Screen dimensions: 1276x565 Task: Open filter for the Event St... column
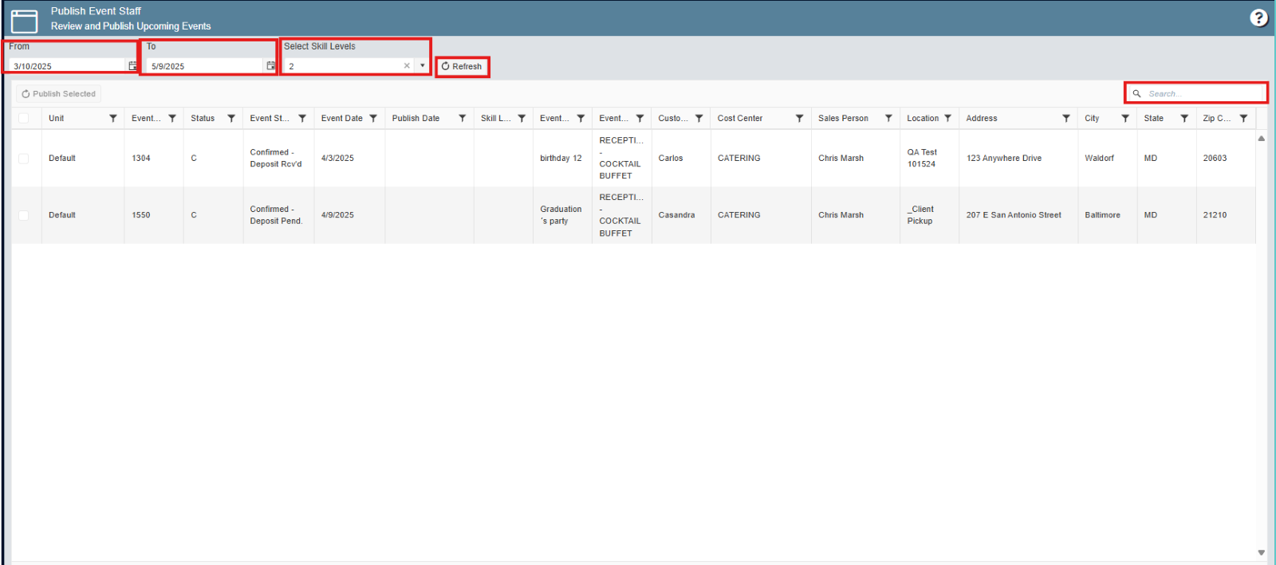point(302,118)
